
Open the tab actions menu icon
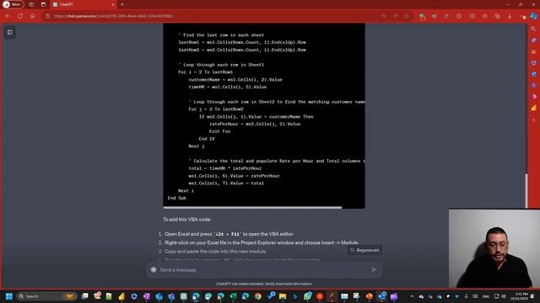click(x=43, y=4)
